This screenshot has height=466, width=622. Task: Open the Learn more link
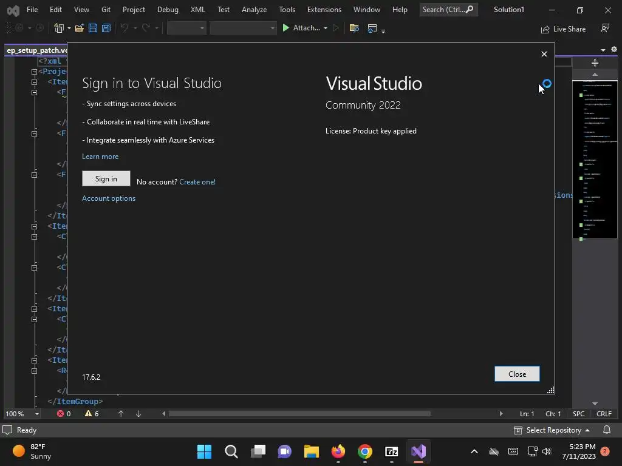click(x=100, y=157)
